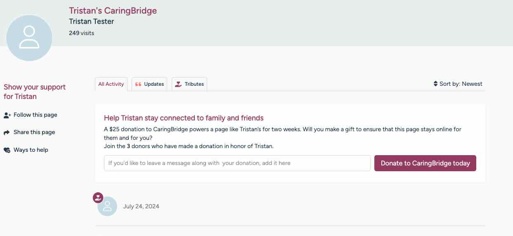Click the quote icon on Updates tab

click(138, 84)
